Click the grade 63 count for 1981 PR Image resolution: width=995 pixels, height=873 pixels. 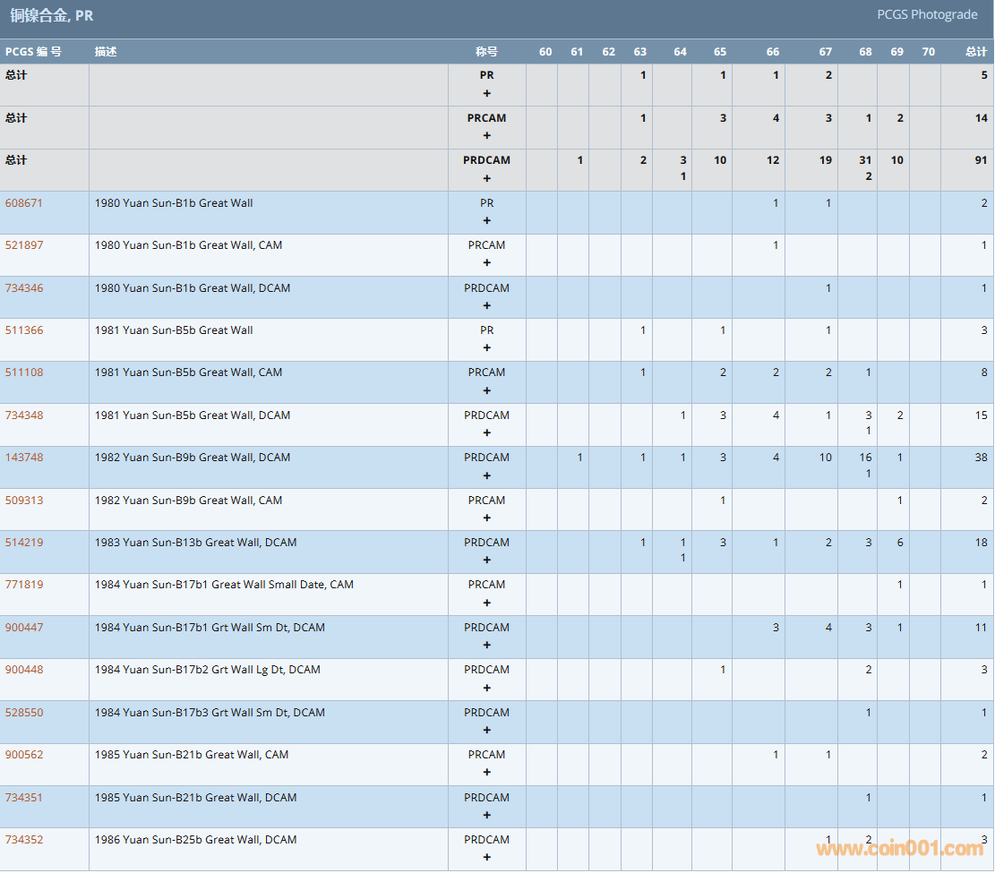click(x=643, y=330)
